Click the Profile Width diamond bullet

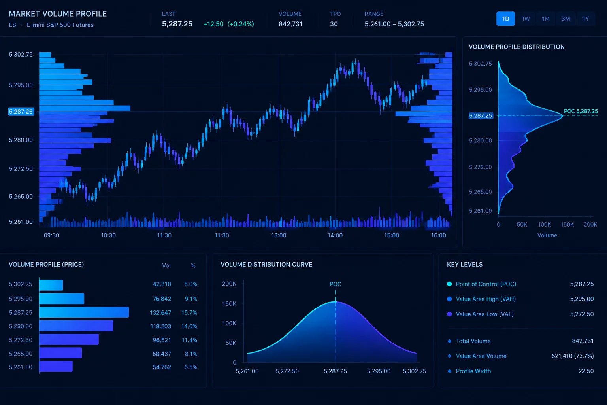pos(449,371)
